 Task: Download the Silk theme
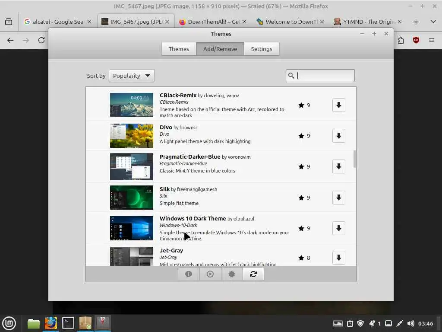pos(338,197)
